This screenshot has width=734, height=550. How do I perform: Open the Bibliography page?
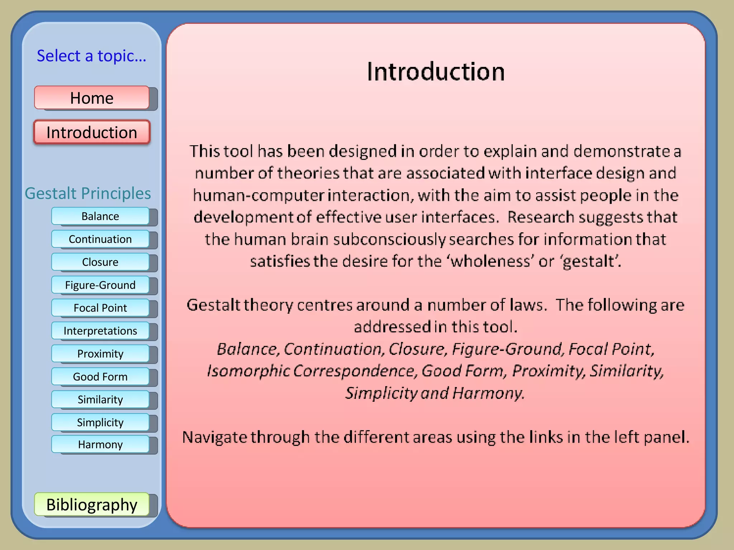[92, 505]
